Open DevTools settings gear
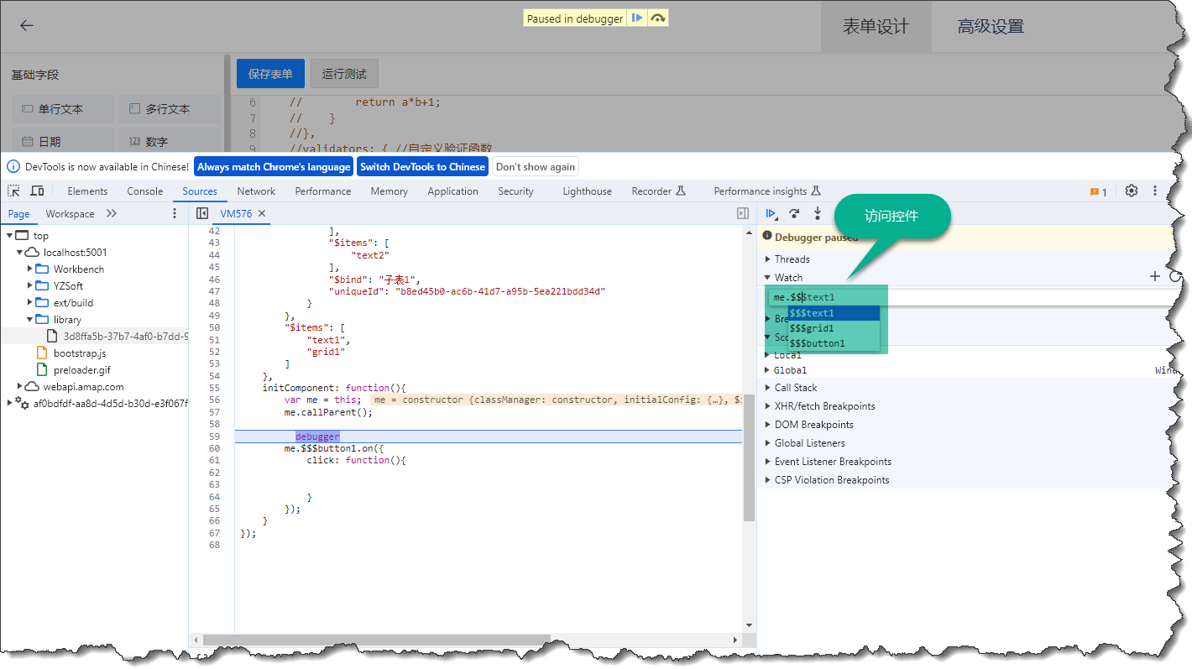Viewport: 1192px width, 669px height. click(1132, 191)
